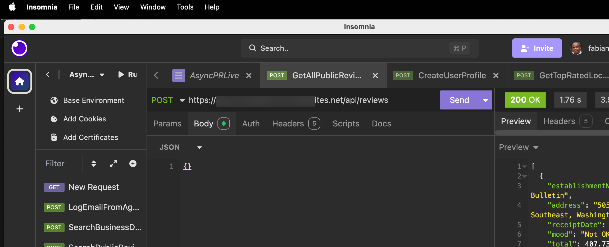Click the Invite button
The height and width of the screenshot is (247, 609).
click(537, 48)
